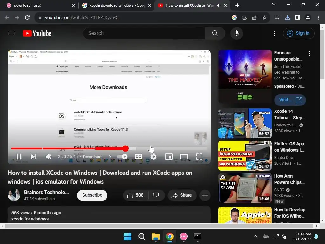Open ad options on the sponsored card
The image size is (325, 244).
point(310,54)
